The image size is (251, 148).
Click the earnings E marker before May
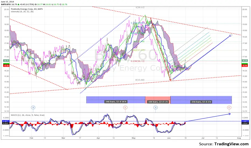[x=125, y=107]
